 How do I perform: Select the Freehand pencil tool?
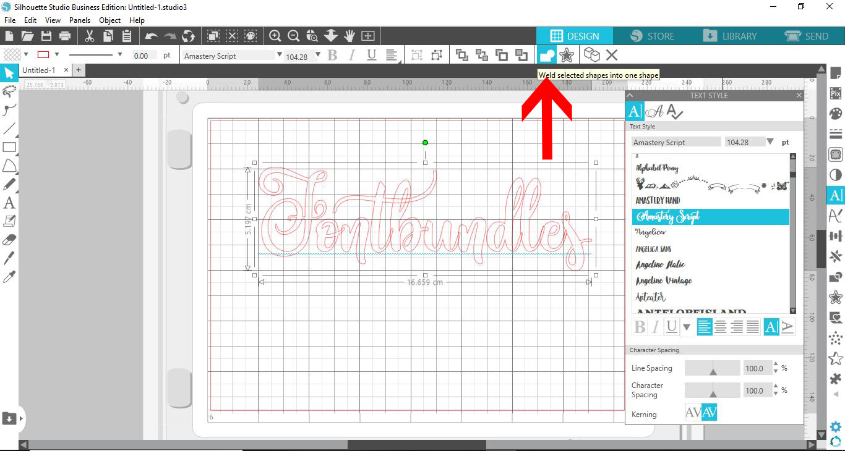pyautogui.click(x=9, y=184)
